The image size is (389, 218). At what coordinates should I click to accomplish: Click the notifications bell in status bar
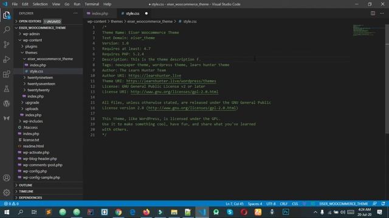[x=383, y=203]
